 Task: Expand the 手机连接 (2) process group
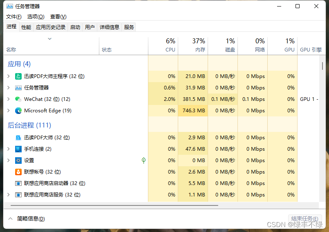pos(9,149)
